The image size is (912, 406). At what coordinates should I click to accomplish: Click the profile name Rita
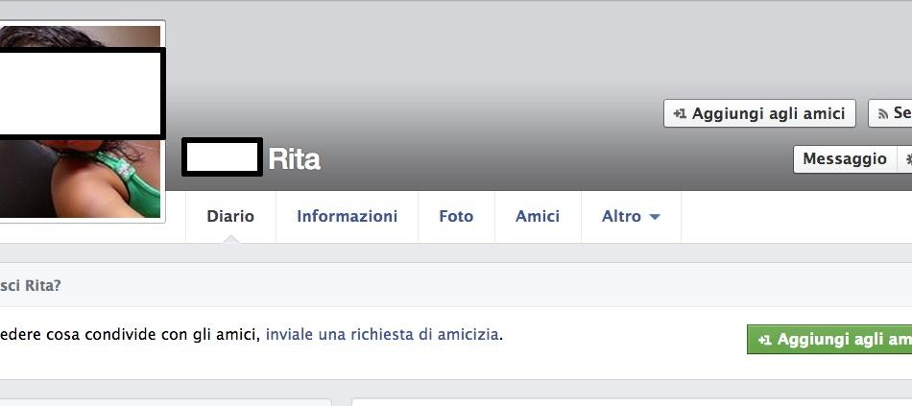tap(295, 158)
